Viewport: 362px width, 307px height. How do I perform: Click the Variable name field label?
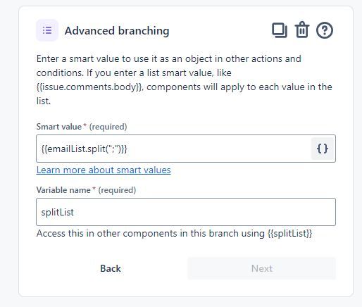63,190
